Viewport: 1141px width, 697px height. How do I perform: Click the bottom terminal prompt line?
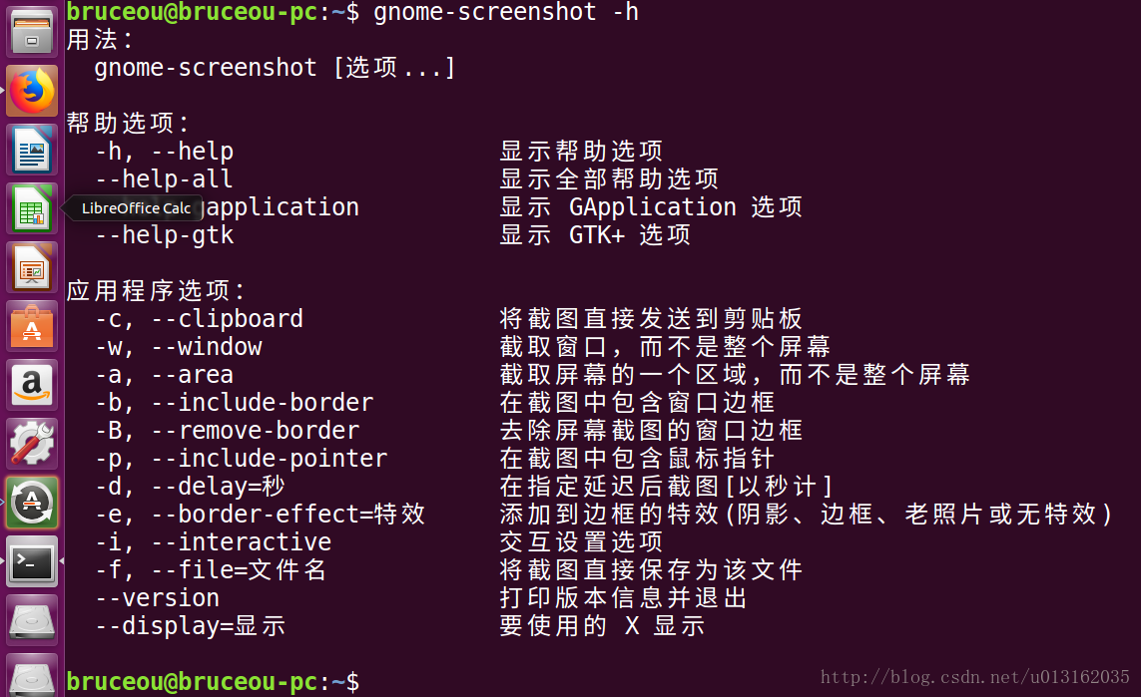[213, 682]
